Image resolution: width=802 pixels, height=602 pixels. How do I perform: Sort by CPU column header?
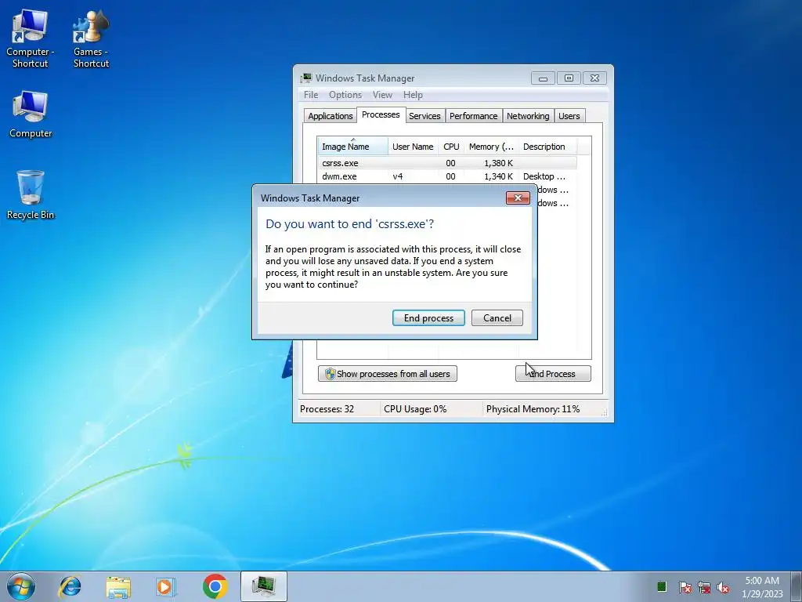point(451,147)
